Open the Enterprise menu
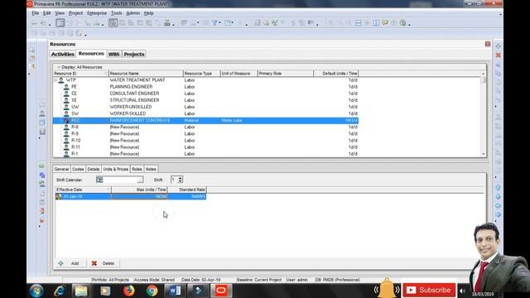The image size is (530, 298). click(97, 13)
